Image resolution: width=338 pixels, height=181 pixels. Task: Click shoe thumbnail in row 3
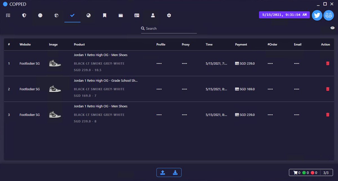tap(55, 115)
